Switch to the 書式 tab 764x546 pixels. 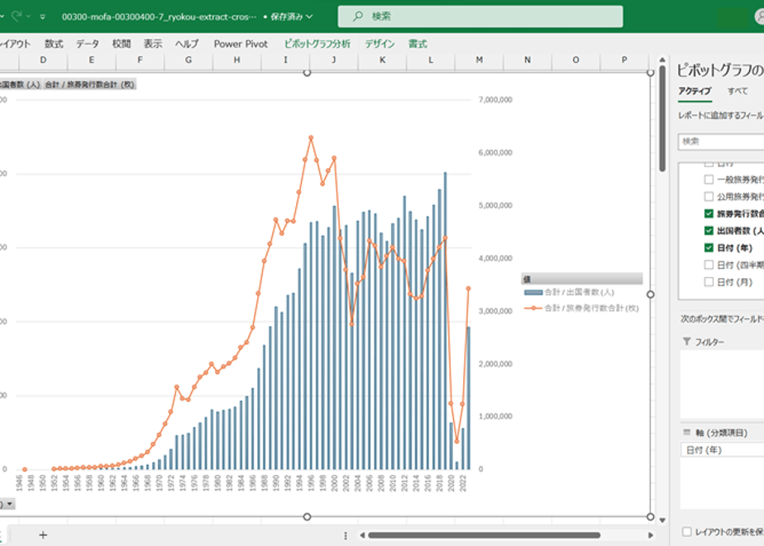(x=418, y=44)
